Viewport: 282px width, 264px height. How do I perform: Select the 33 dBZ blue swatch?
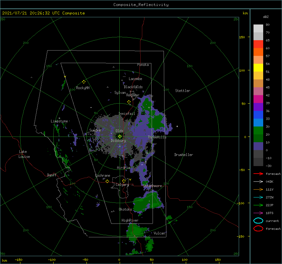click(x=258, y=122)
